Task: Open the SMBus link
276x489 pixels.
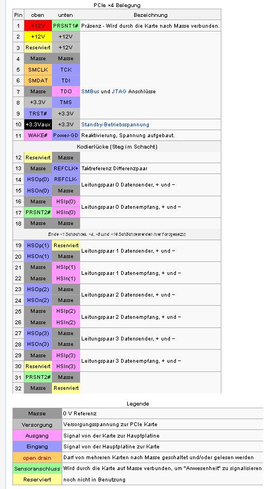Action: [x=90, y=92]
